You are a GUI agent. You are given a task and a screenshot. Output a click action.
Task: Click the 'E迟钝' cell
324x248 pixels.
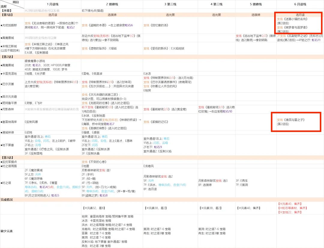(x=28, y=132)
